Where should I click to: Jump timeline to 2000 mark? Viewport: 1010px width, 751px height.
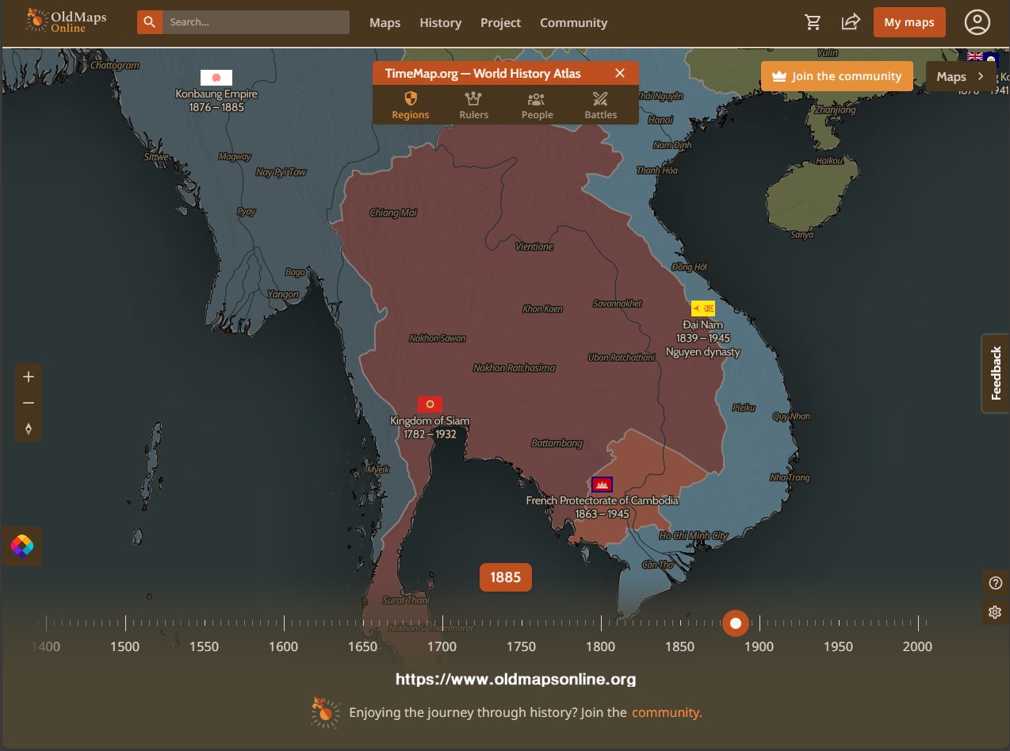pos(917,646)
